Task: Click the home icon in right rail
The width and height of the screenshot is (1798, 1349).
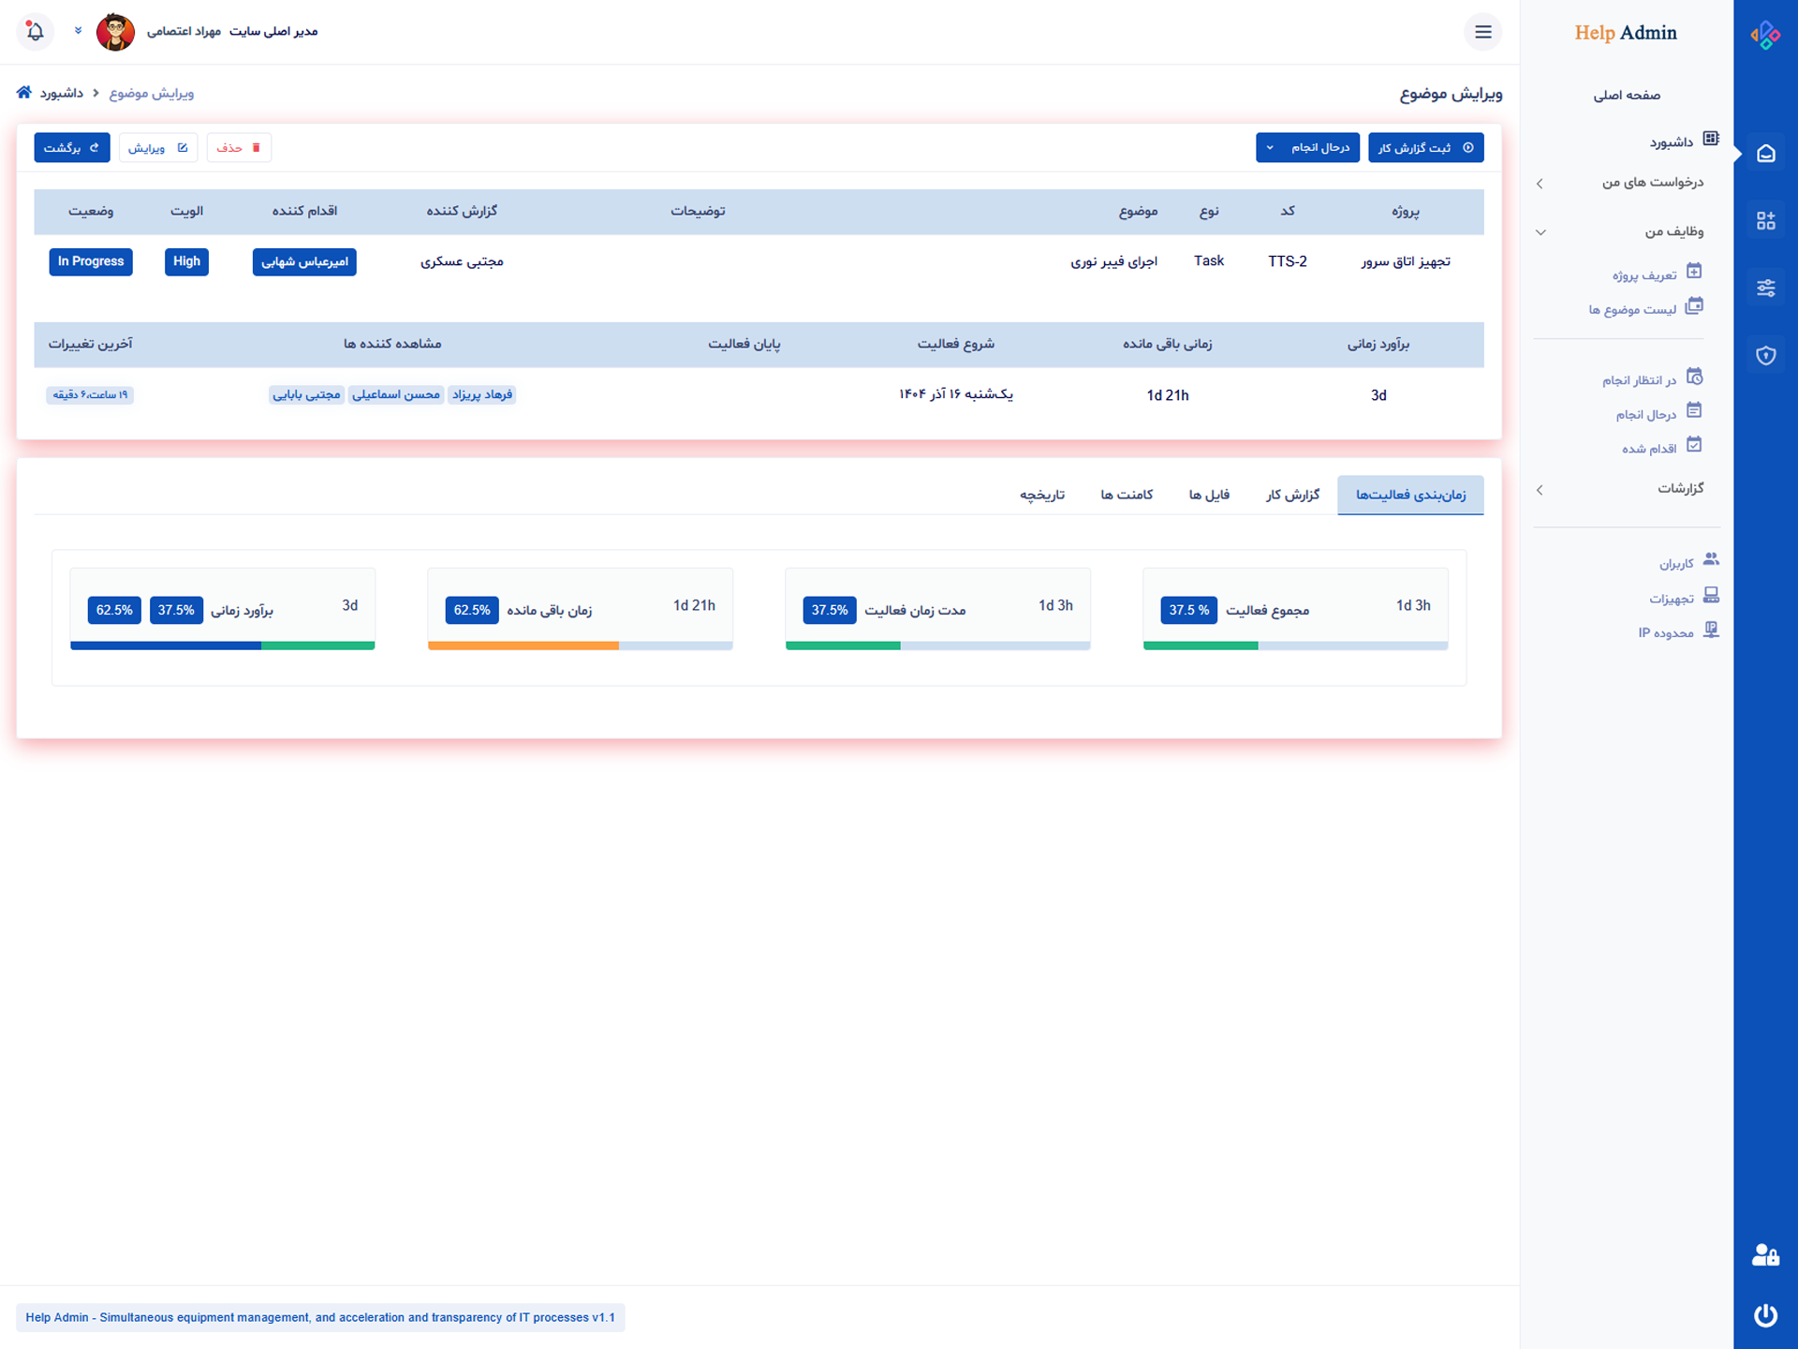Action: click(x=1765, y=154)
